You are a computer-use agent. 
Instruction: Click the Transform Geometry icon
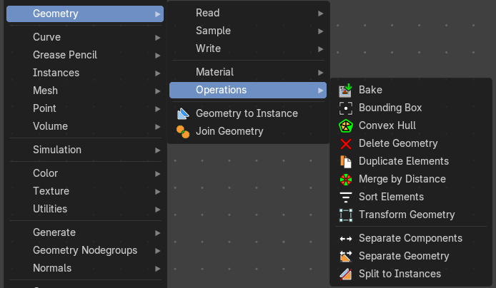(345, 215)
